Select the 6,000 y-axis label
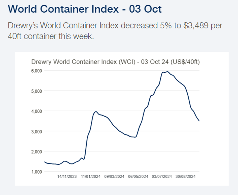Image resolution: width=238 pixels, height=195 pixels. [37, 71]
